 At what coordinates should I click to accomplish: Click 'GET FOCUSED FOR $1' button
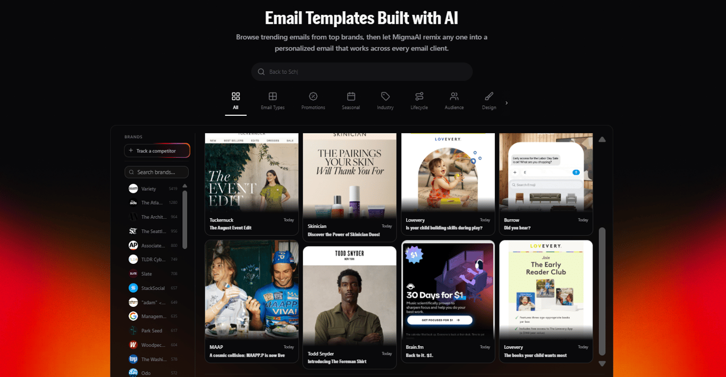(x=440, y=320)
